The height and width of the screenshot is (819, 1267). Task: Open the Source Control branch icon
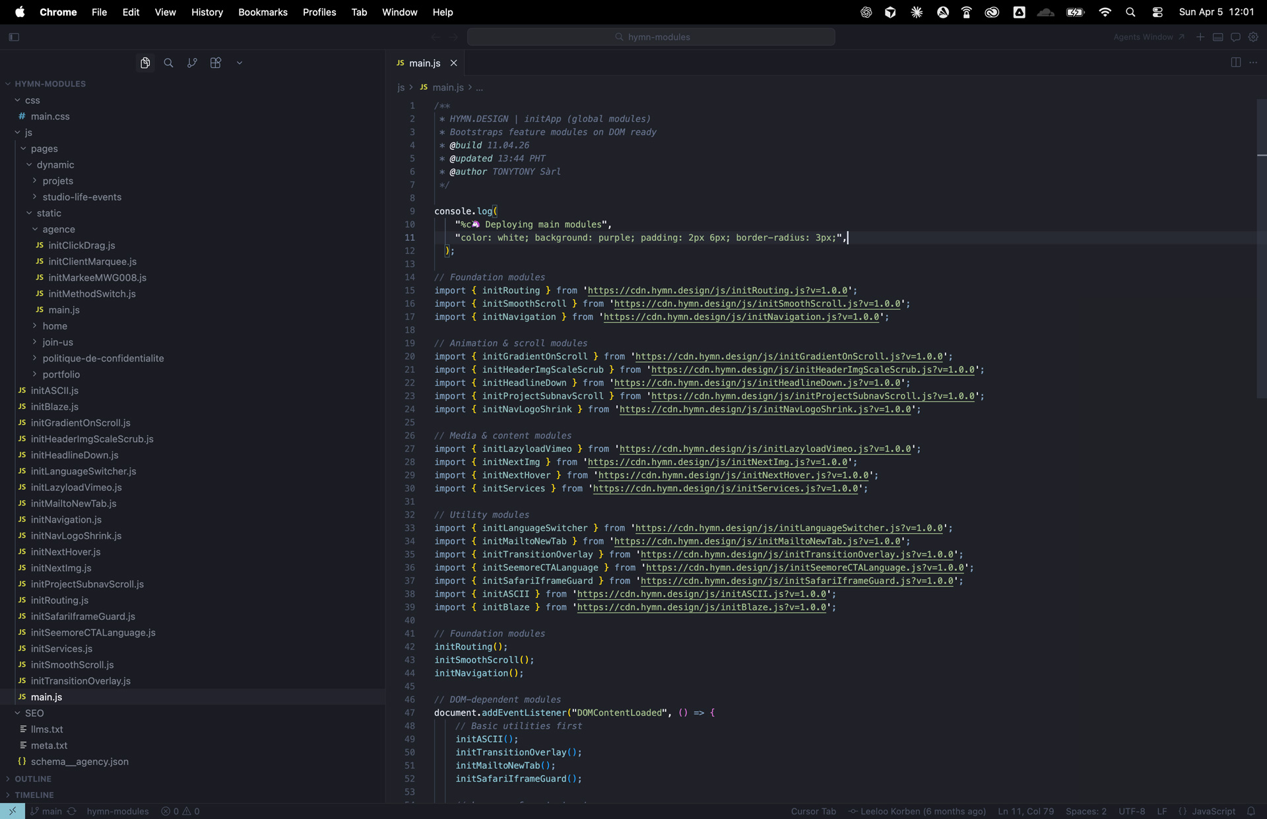tap(192, 63)
